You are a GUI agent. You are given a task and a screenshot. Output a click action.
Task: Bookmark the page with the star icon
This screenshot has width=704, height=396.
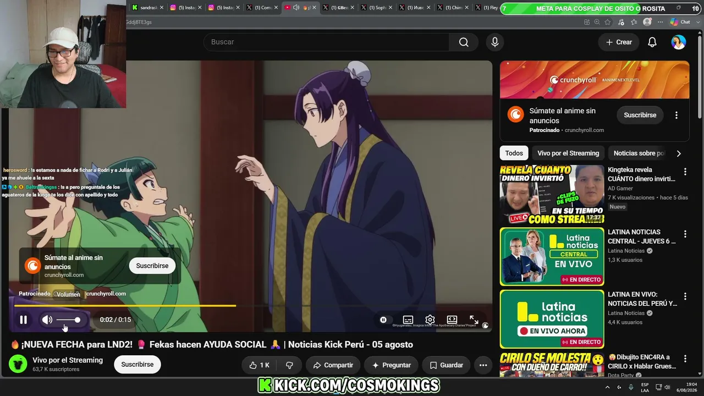click(608, 22)
